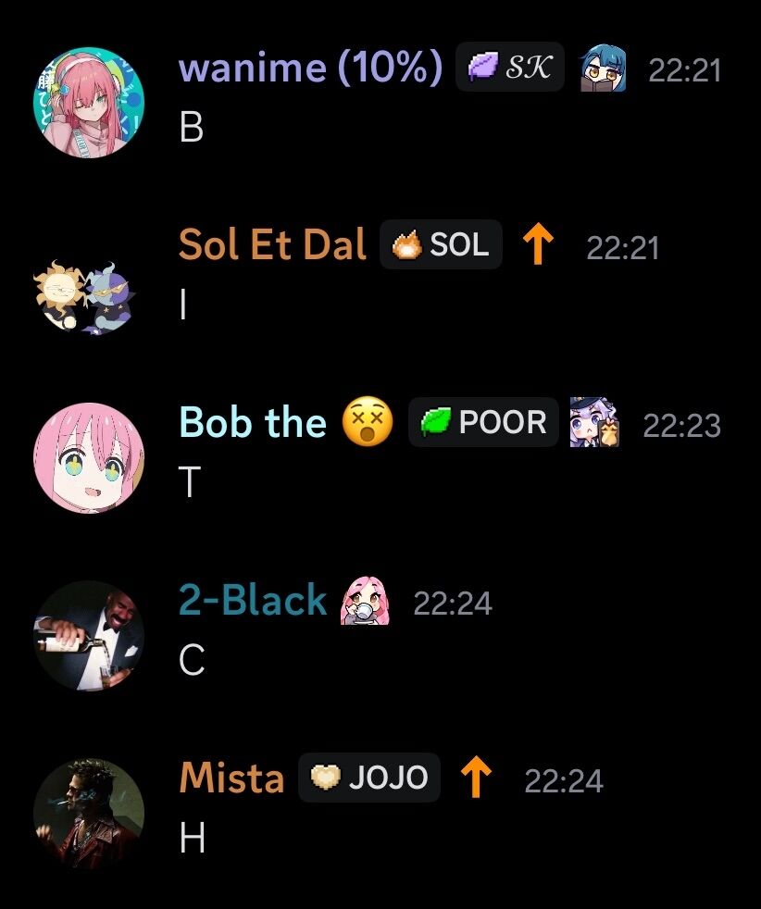
Task: Select the JOJO heart server tag
Action: coord(369,778)
